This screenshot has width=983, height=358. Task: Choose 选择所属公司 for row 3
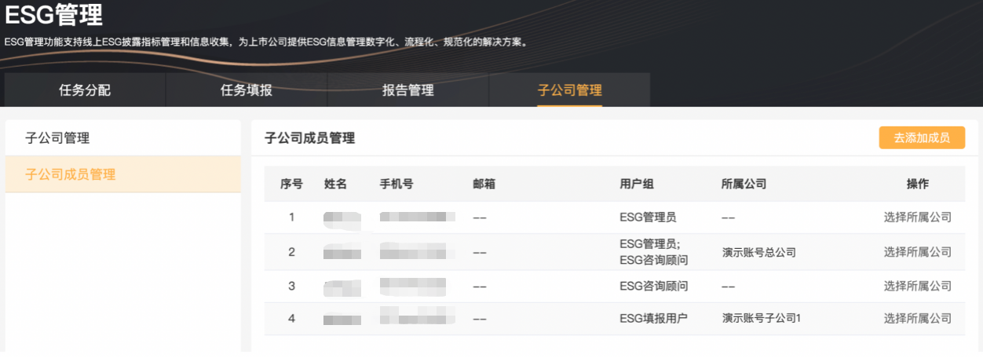coord(917,287)
